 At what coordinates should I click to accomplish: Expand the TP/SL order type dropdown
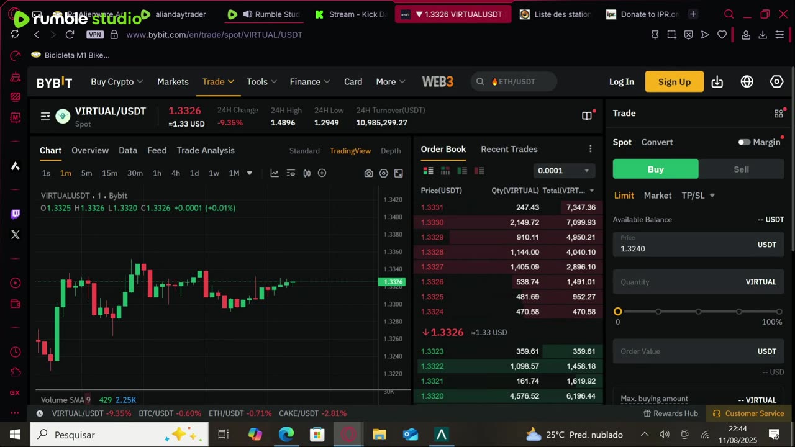click(x=698, y=196)
